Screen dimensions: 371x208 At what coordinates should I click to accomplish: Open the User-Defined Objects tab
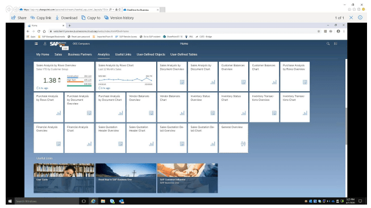tap(151, 54)
